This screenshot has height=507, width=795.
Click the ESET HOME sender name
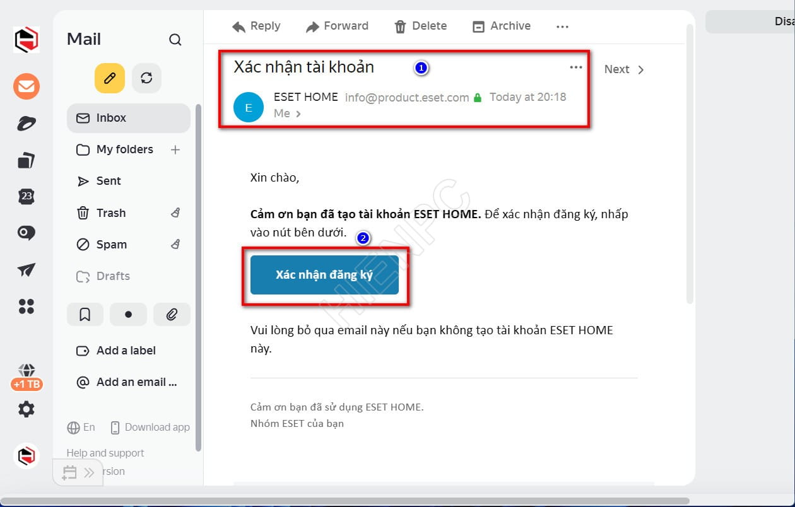pyautogui.click(x=306, y=97)
